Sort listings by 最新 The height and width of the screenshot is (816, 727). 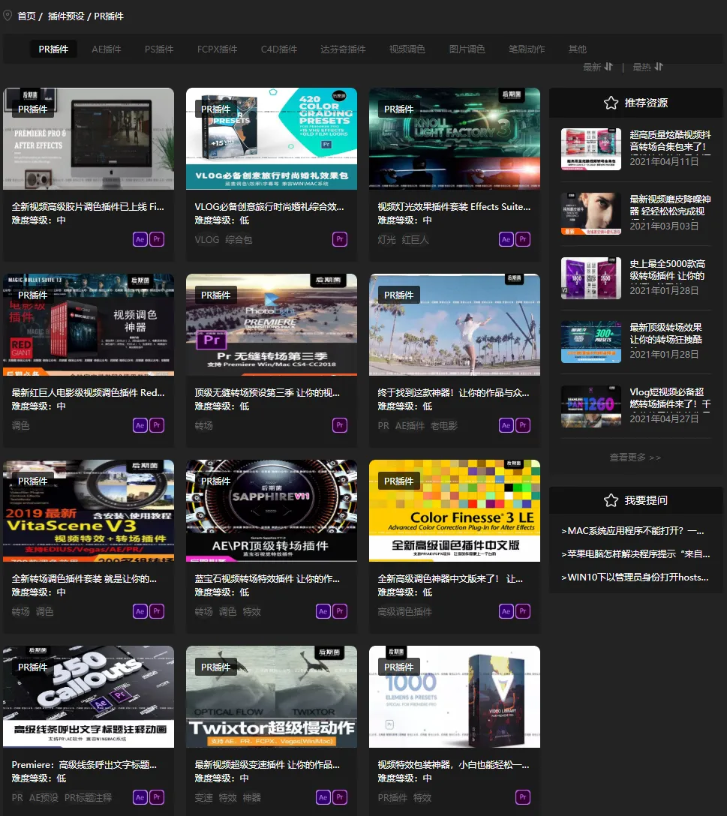(x=598, y=67)
